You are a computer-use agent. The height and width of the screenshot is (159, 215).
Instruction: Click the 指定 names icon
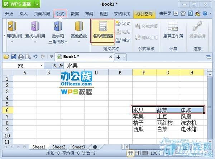coord(118,40)
